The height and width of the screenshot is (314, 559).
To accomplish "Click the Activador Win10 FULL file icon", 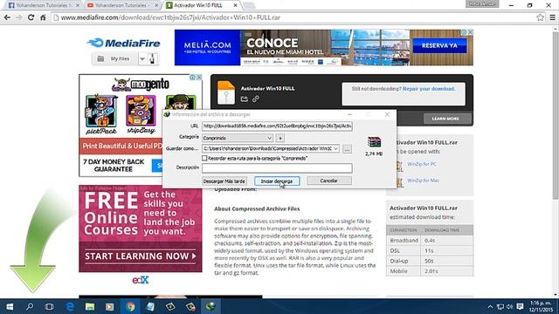I will point(226,92).
